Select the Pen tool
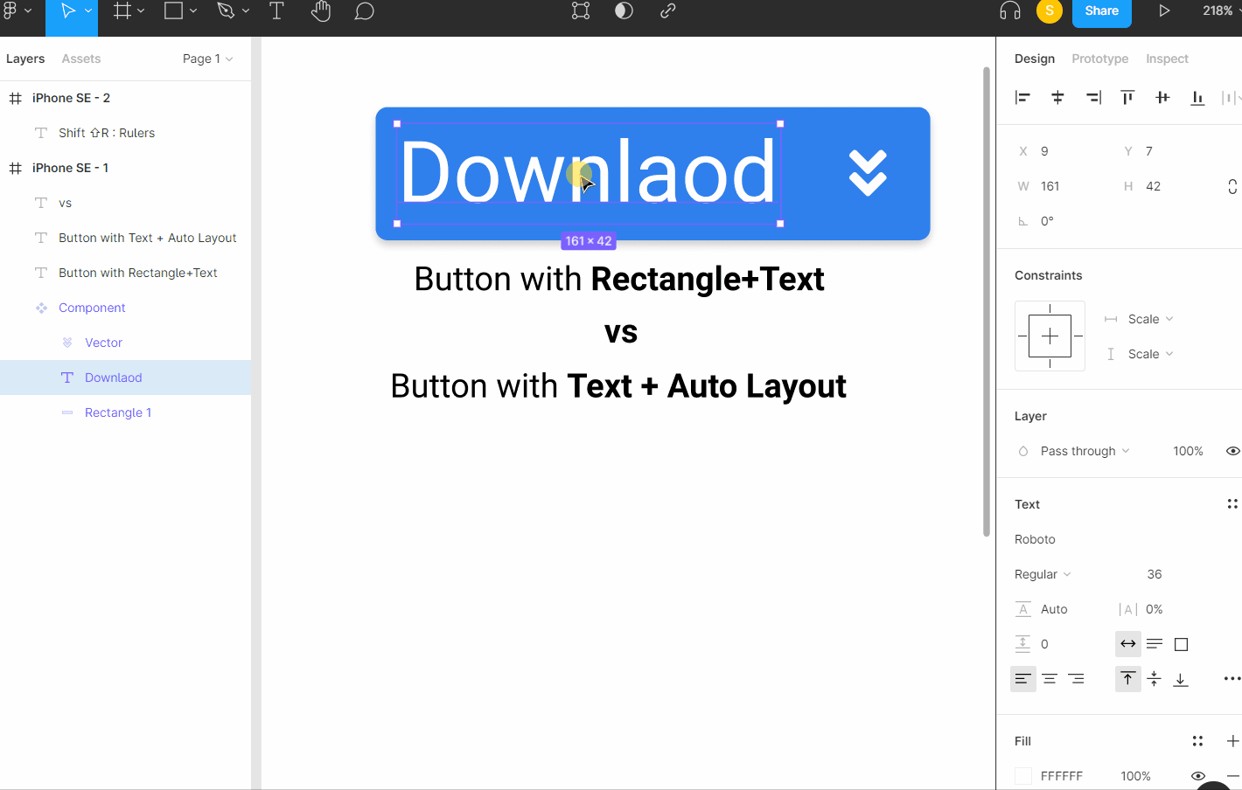The height and width of the screenshot is (790, 1242). (x=226, y=10)
